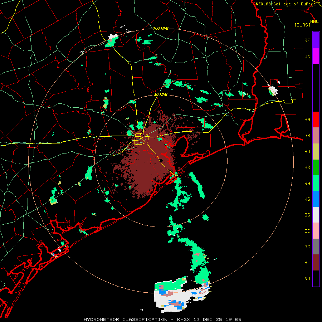Click the DS legend label
The image size is (322, 322).
(x=307, y=215)
